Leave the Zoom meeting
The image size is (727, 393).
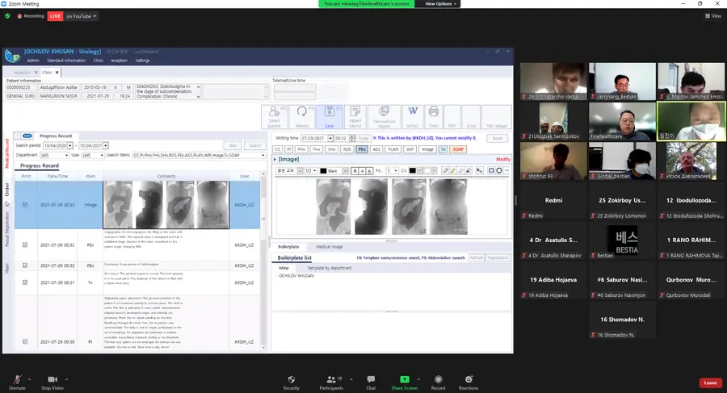pyautogui.click(x=710, y=383)
